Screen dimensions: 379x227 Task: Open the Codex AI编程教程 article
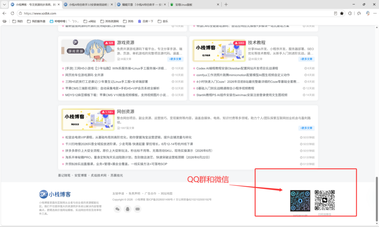[x=237, y=68]
